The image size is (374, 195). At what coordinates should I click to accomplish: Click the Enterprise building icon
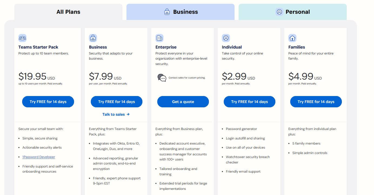click(x=159, y=38)
